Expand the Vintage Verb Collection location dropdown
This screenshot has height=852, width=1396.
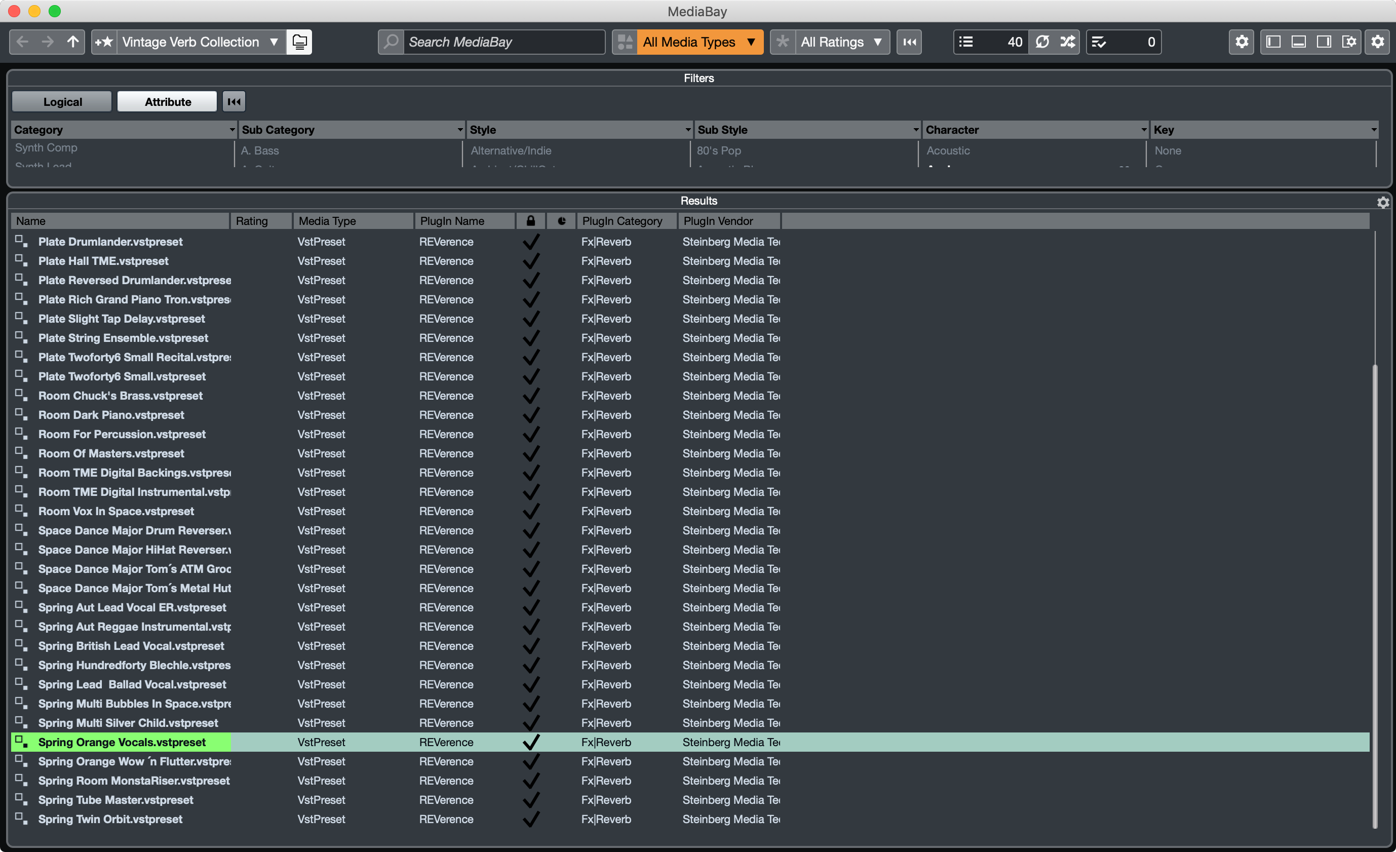click(274, 42)
